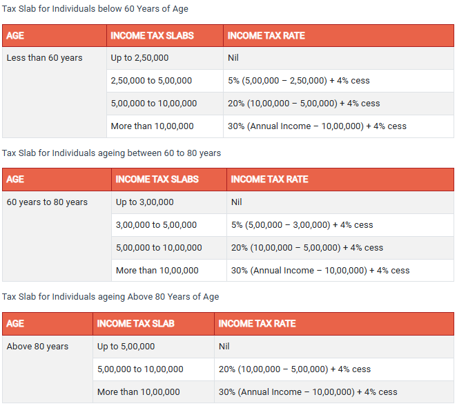Image resolution: width=457 pixels, height=406 pixels.
Task: Click heading for individuals between 60 to 80 years
Action: coord(111,153)
